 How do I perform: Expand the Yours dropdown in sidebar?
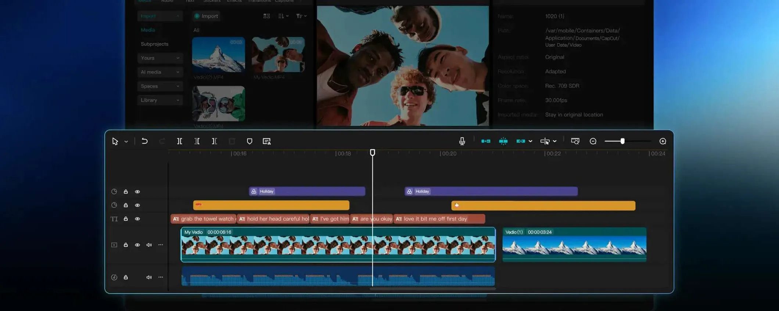pos(160,58)
